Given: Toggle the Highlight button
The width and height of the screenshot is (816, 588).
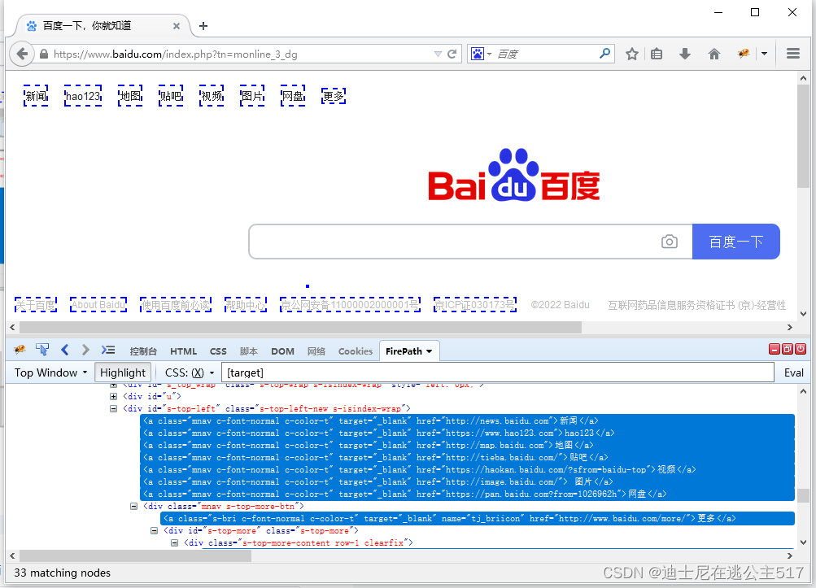Looking at the screenshot, I should click(x=123, y=372).
